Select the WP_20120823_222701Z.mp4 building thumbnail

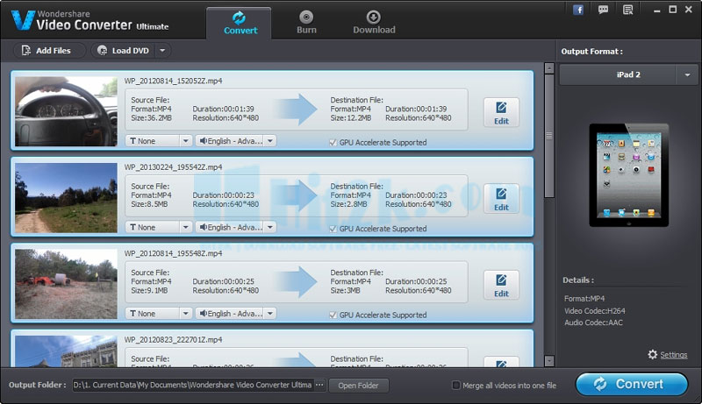coord(67,351)
